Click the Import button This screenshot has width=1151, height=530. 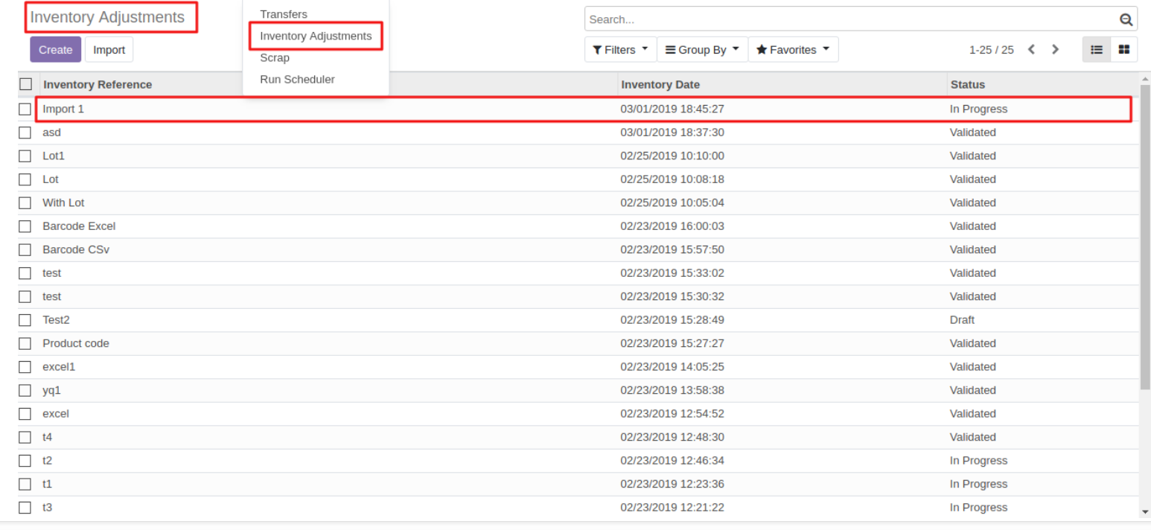109,50
